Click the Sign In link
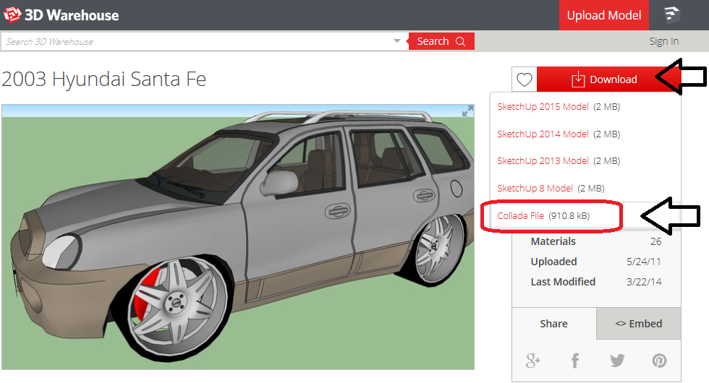The width and height of the screenshot is (709, 383). (663, 41)
